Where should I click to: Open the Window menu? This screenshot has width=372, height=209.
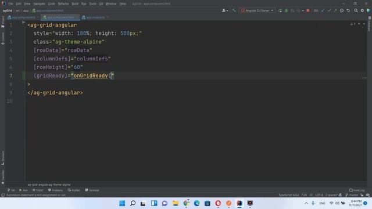(111, 4)
